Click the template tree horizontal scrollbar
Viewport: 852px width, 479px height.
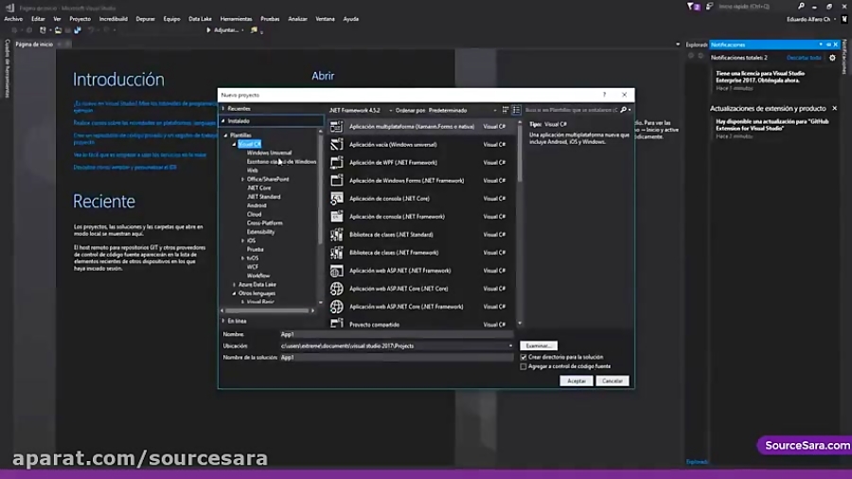click(267, 310)
